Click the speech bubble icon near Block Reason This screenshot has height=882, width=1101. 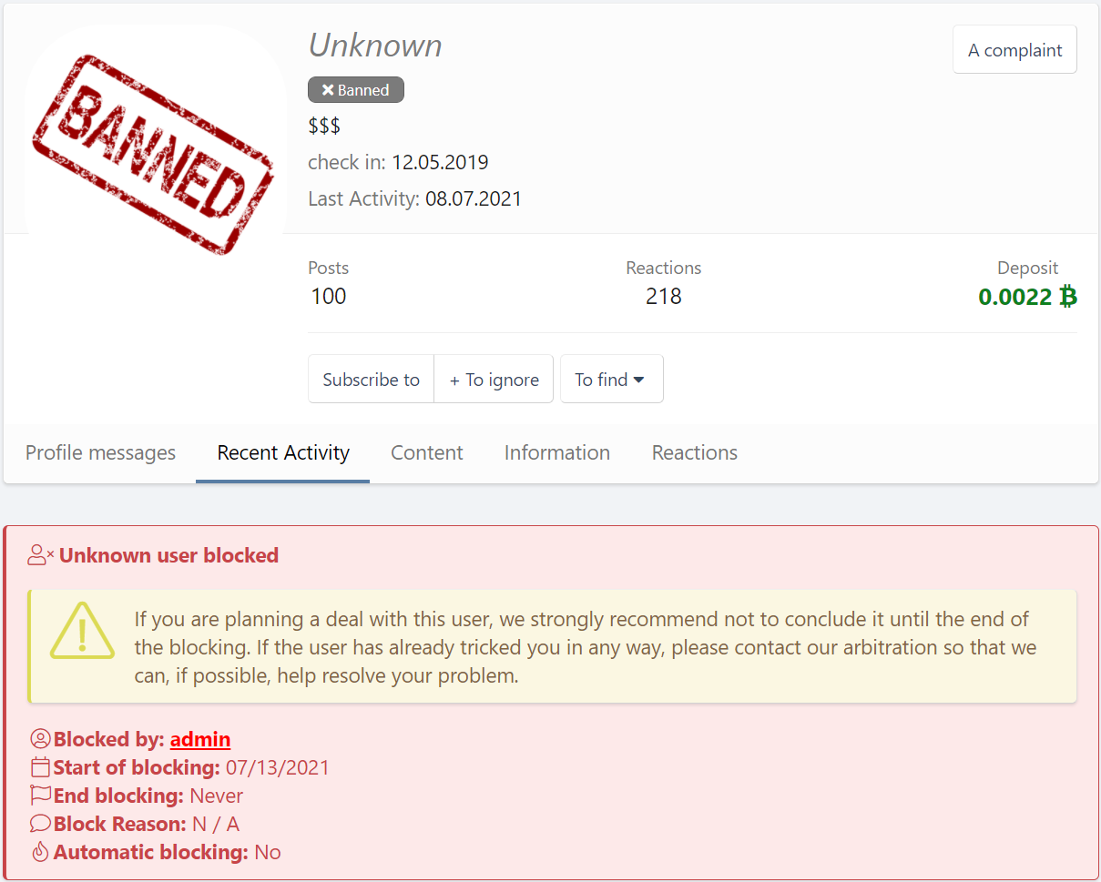pos(39,823)
